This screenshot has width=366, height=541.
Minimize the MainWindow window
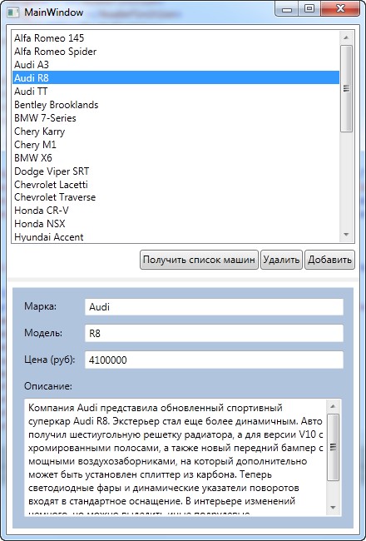point(287,9)
